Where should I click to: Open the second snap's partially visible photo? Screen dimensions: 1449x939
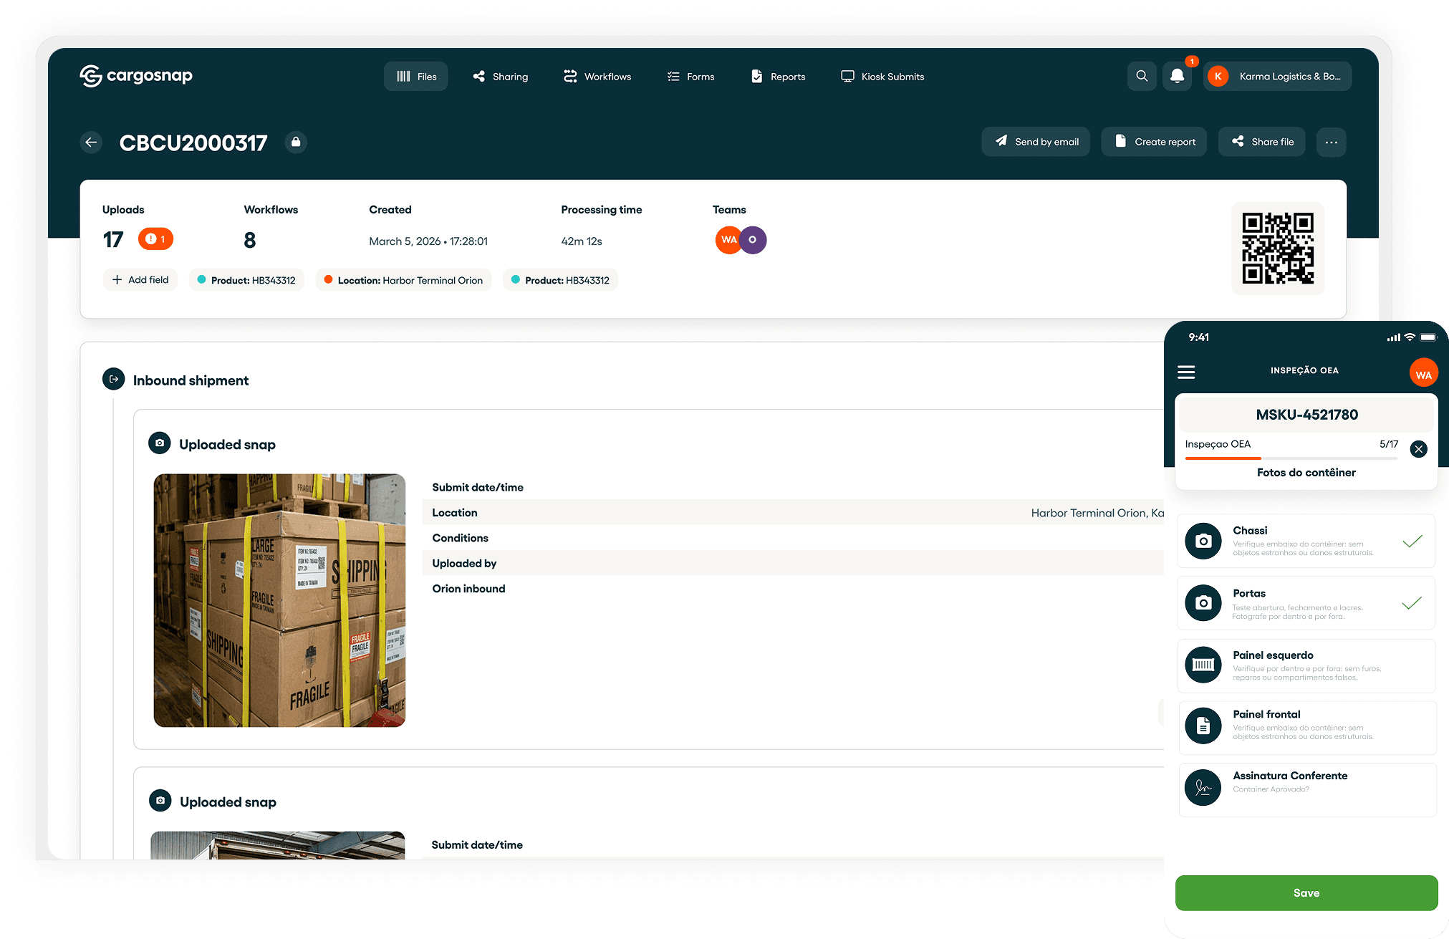click(278, 845)
